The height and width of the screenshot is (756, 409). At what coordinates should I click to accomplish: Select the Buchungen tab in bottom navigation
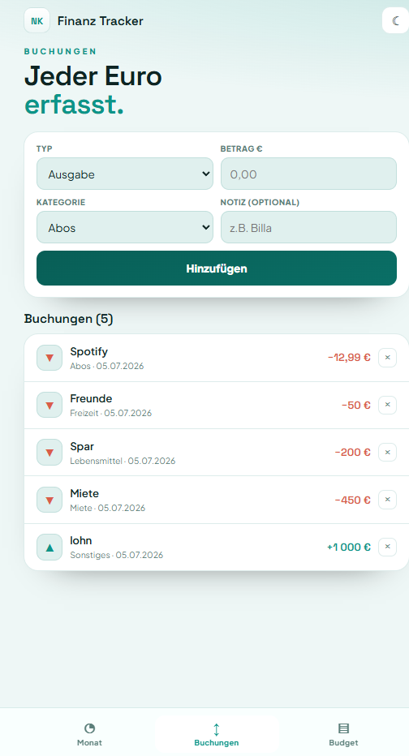tap(217, 735)
